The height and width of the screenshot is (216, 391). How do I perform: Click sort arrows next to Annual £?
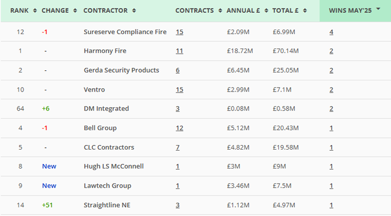[266, 11]
